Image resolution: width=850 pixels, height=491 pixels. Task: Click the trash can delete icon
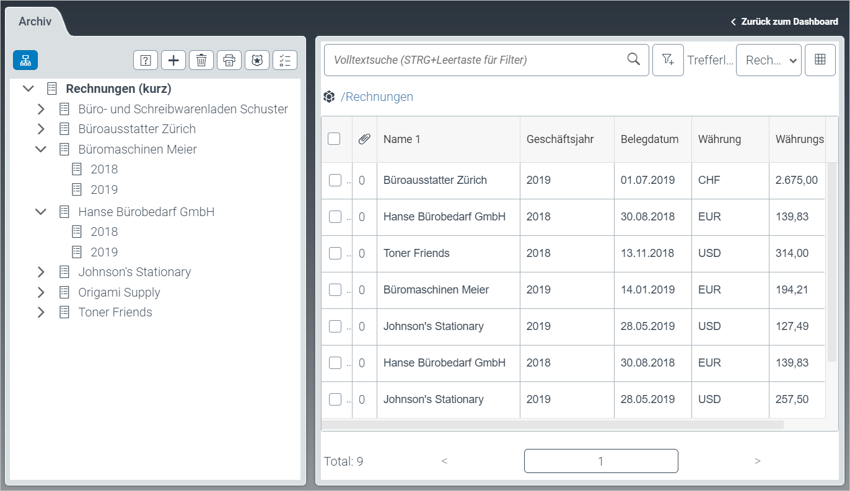coord(201,60)
